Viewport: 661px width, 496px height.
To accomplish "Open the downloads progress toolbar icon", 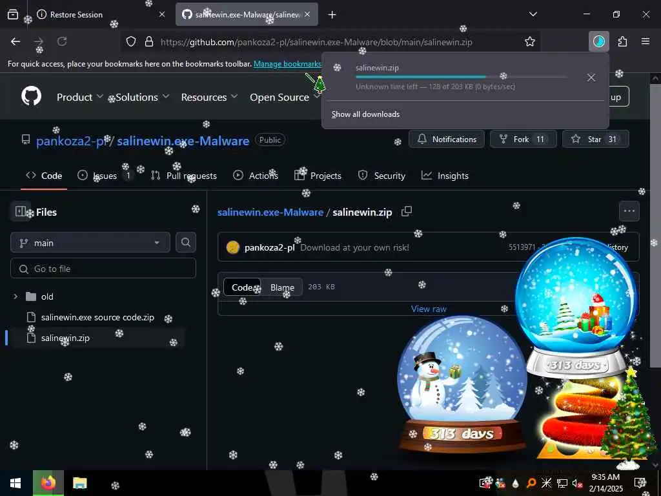I will [598, 41].
